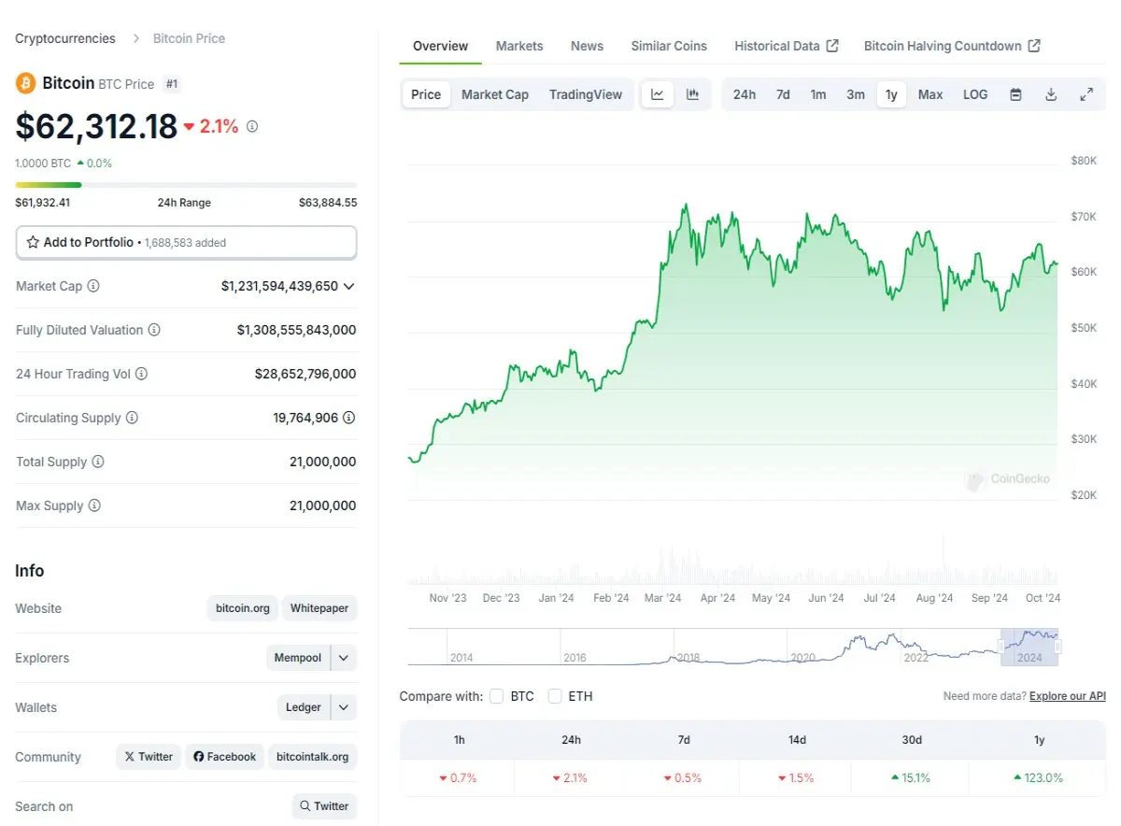Click the highlighted 2024 range in navigator
Viewport: 1121px width, 826px height.
[1029, 647]
